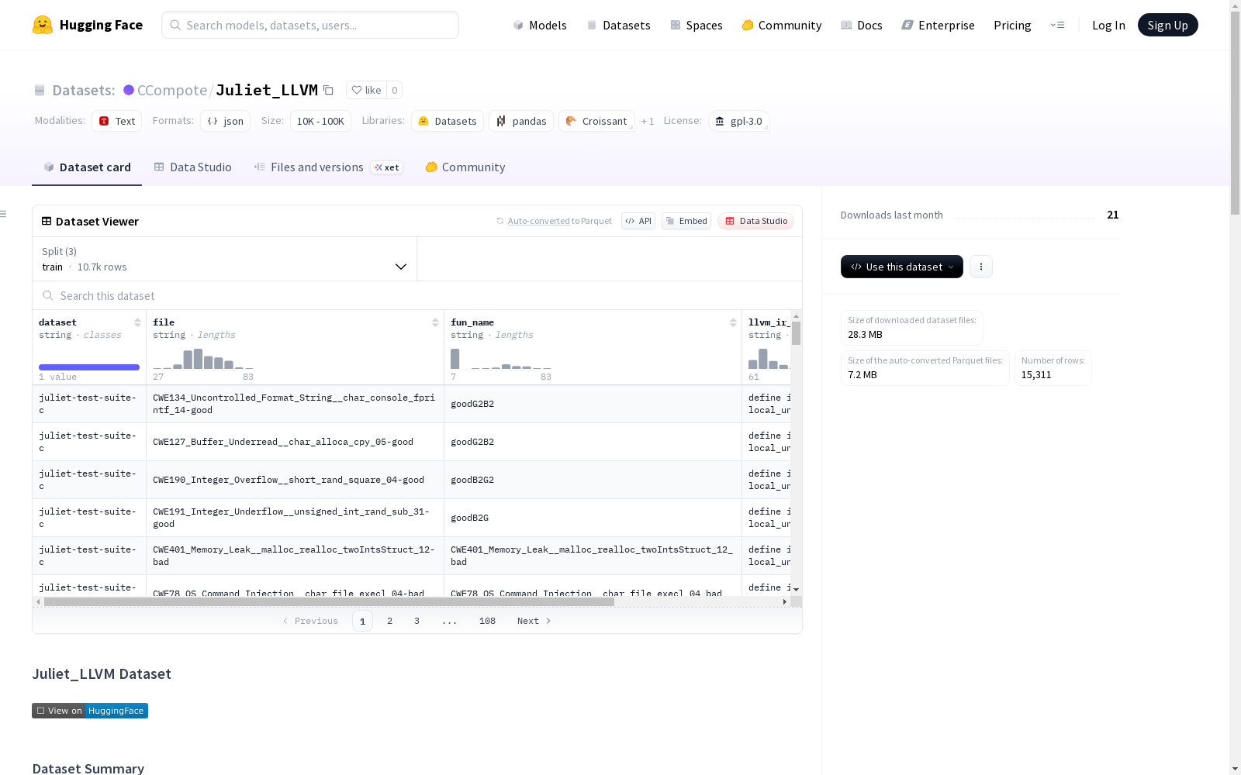Open Docs from the navigation bar
Image resolution: width=1241 pixels, height=775 pixels.
pos(861,25)
